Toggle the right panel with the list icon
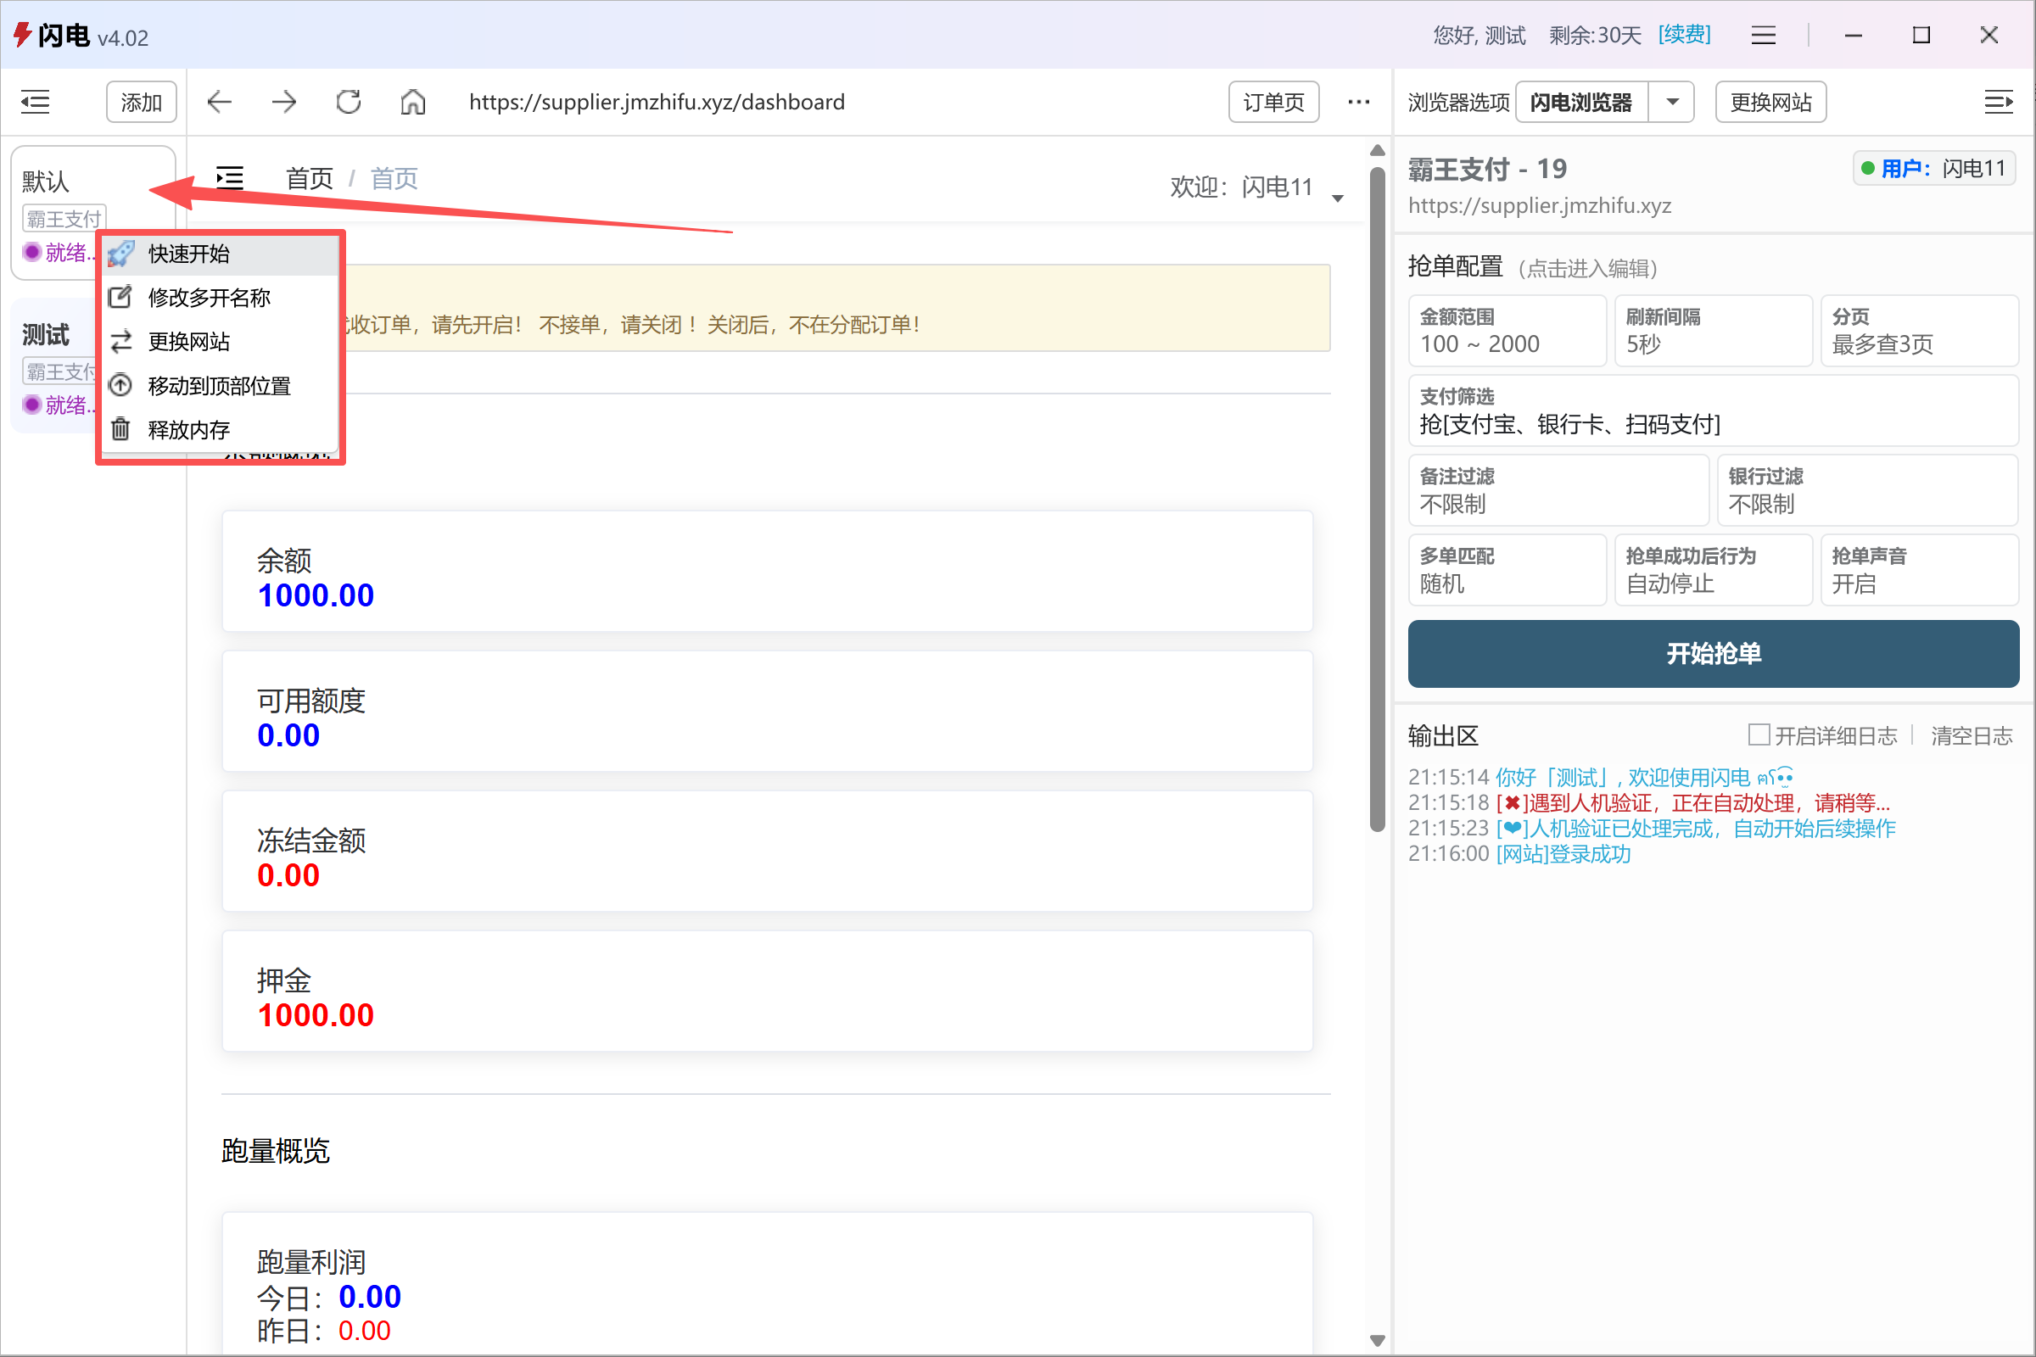Image resolution: width=2036 pixels, height=1357 pixels. pyautogui.click(x=2000, y=101)
